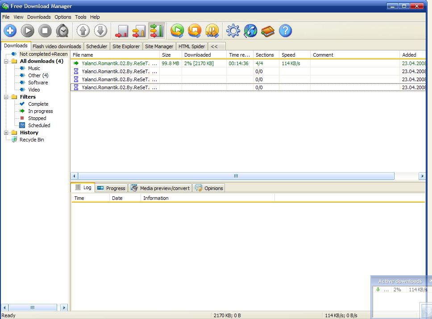Sort by the Downloaded column header
Screen dimensions: 432x319
(204, 55)
